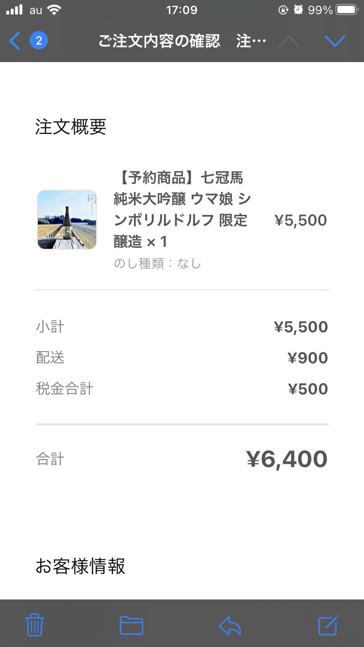
Task: Compose a new message with pencil icon
Action: pyautogui.click(x=328, y=625)
